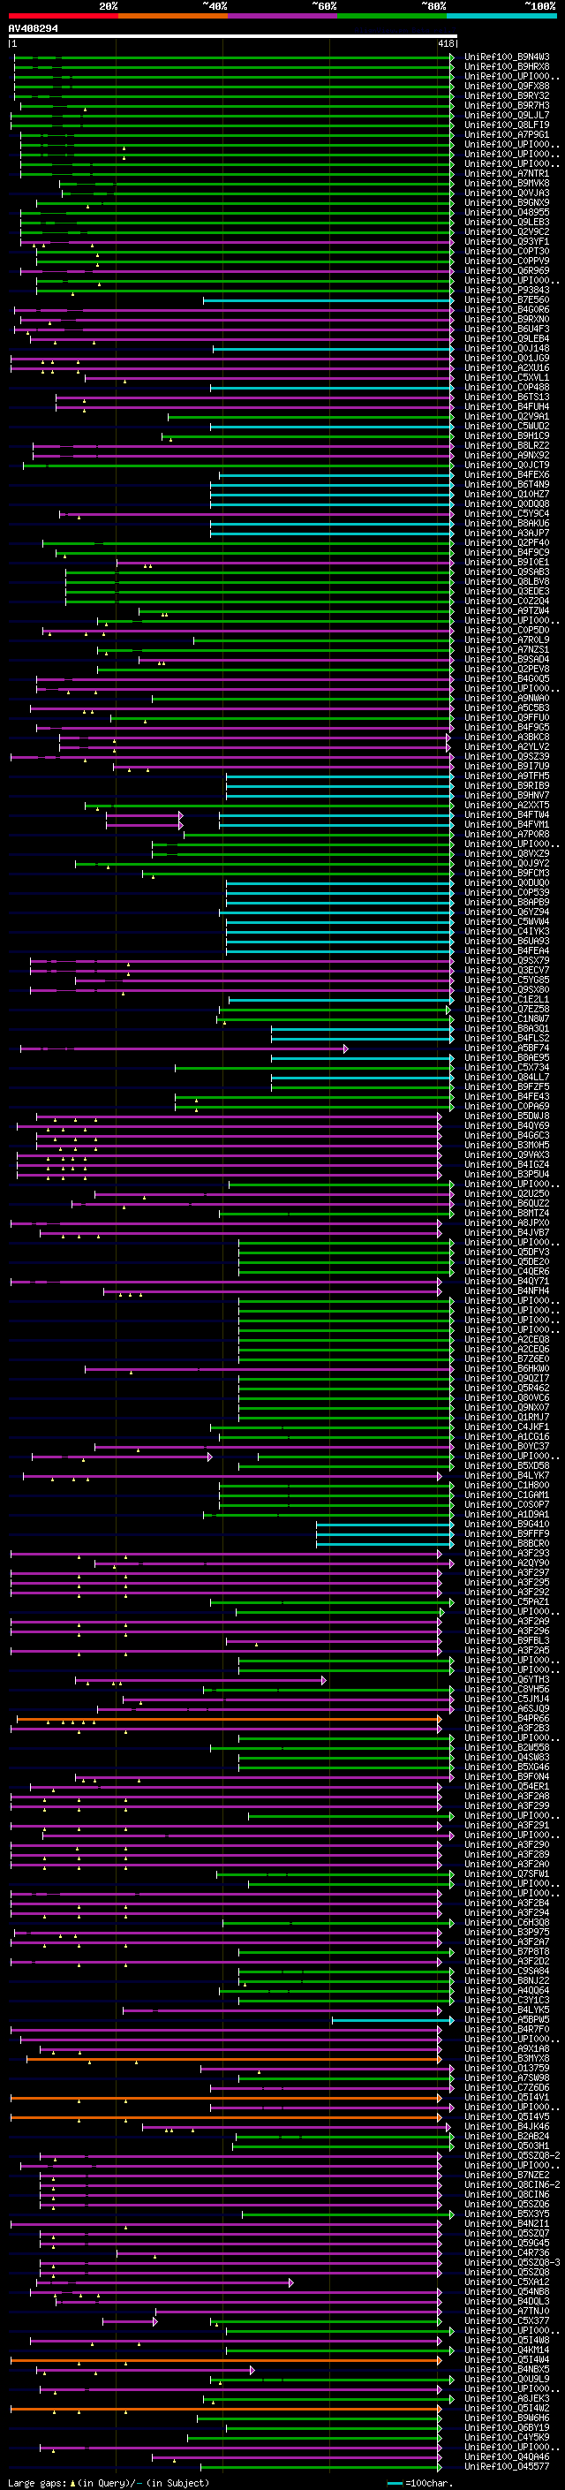Click the green ~80% identity legend segment
Screen dimensions: 565x2490
tap(392, 16)
